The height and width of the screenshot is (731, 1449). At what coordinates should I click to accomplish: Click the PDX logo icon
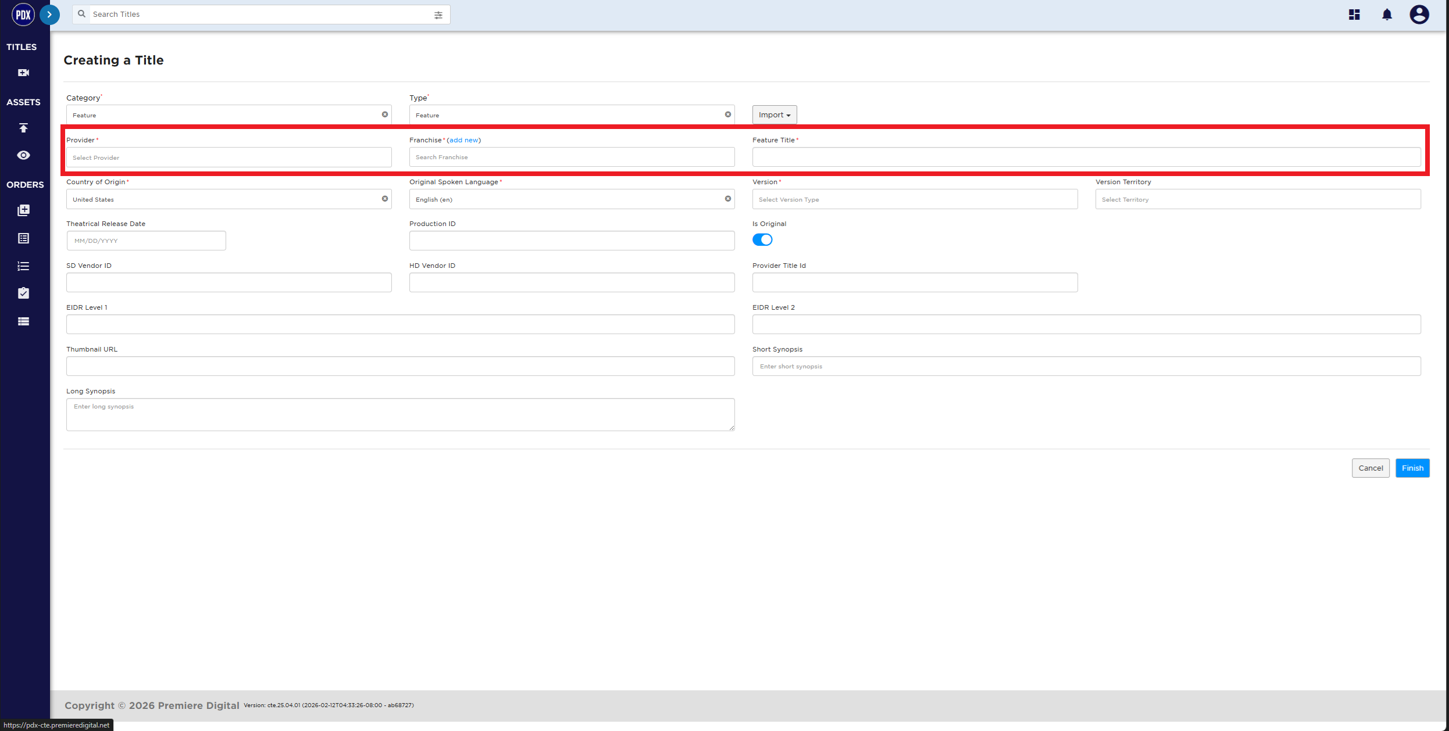point(23,15)
